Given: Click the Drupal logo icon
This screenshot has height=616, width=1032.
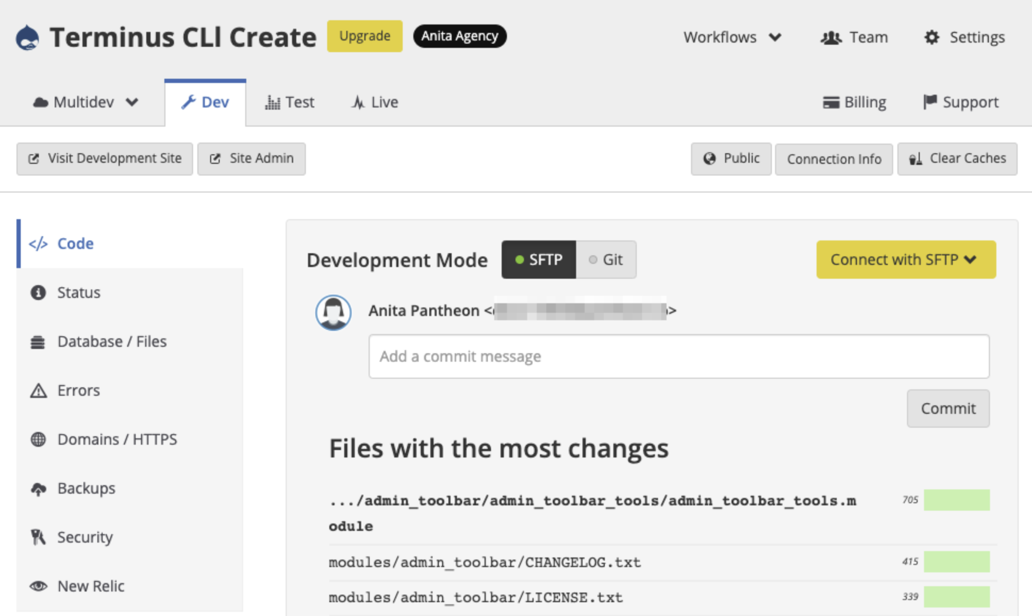Looking at the screenshot, I should 27,37.
